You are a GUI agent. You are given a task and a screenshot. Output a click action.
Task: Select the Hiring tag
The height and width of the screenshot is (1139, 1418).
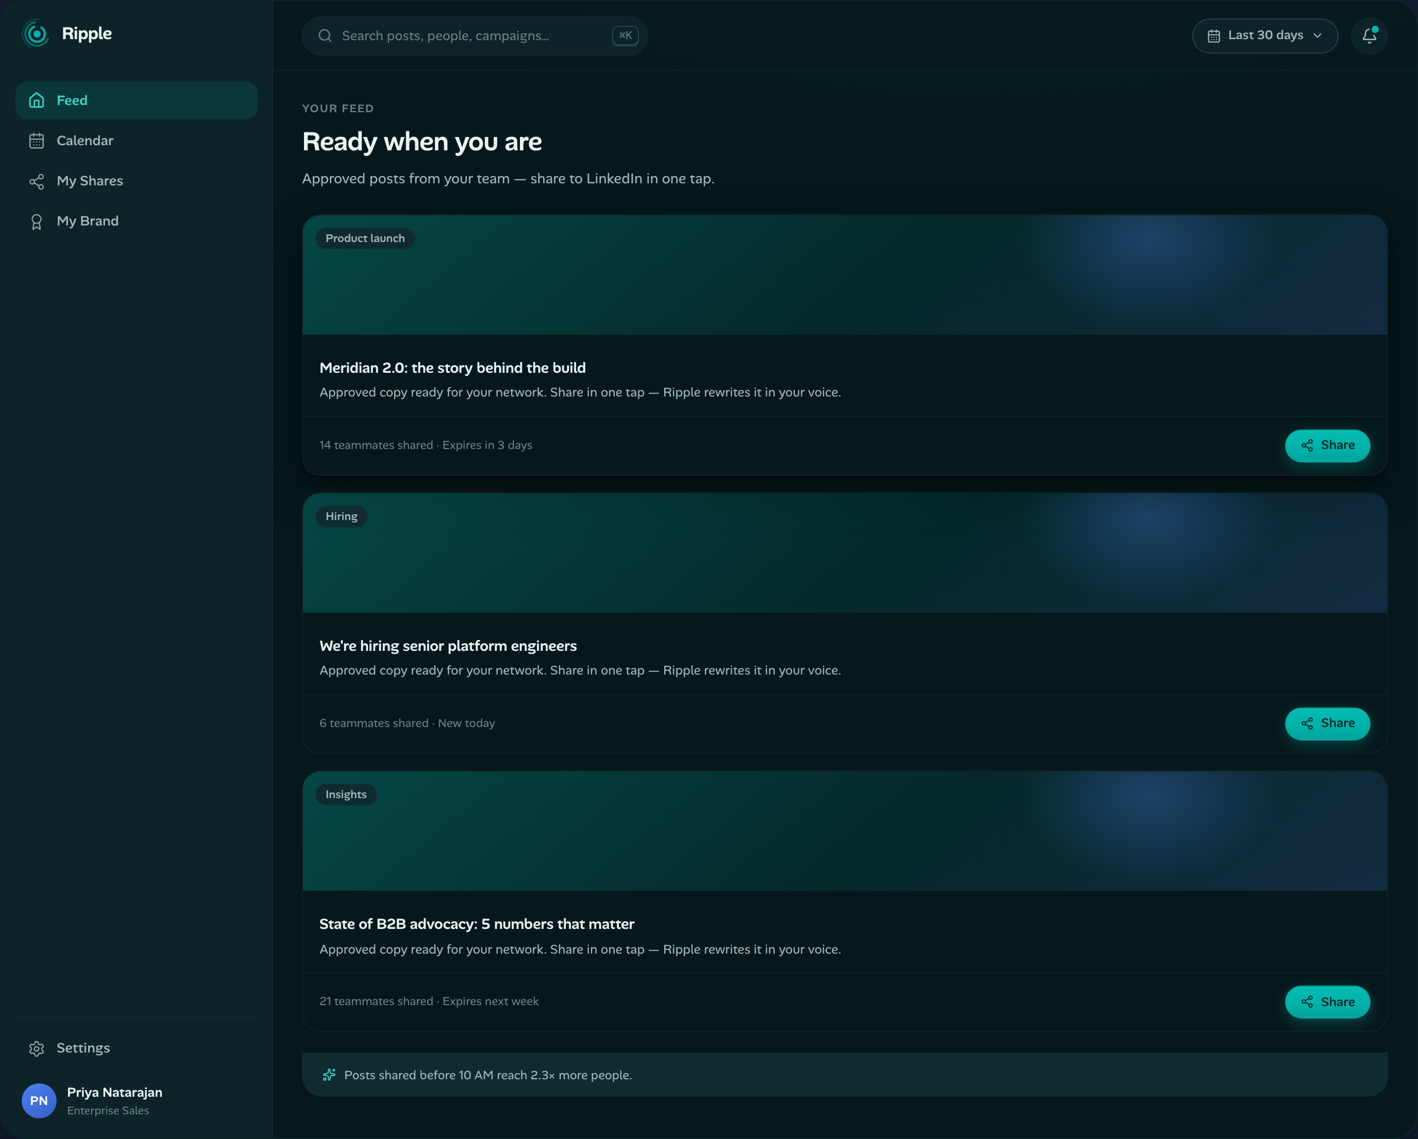point(341,516)
